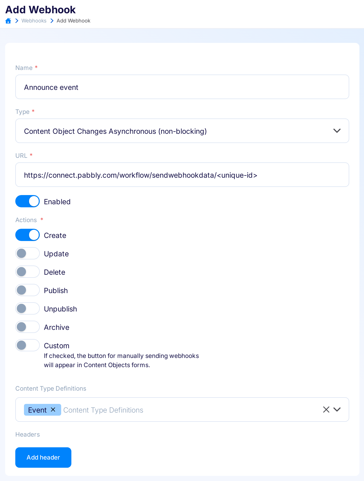Turn off the Create action

27,235
